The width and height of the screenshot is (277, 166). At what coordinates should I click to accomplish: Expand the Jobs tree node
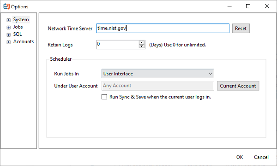(x=8, y=28)
